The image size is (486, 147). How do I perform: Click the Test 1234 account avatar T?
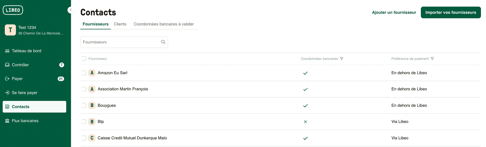pyautogui.click(x=10, y=30)
